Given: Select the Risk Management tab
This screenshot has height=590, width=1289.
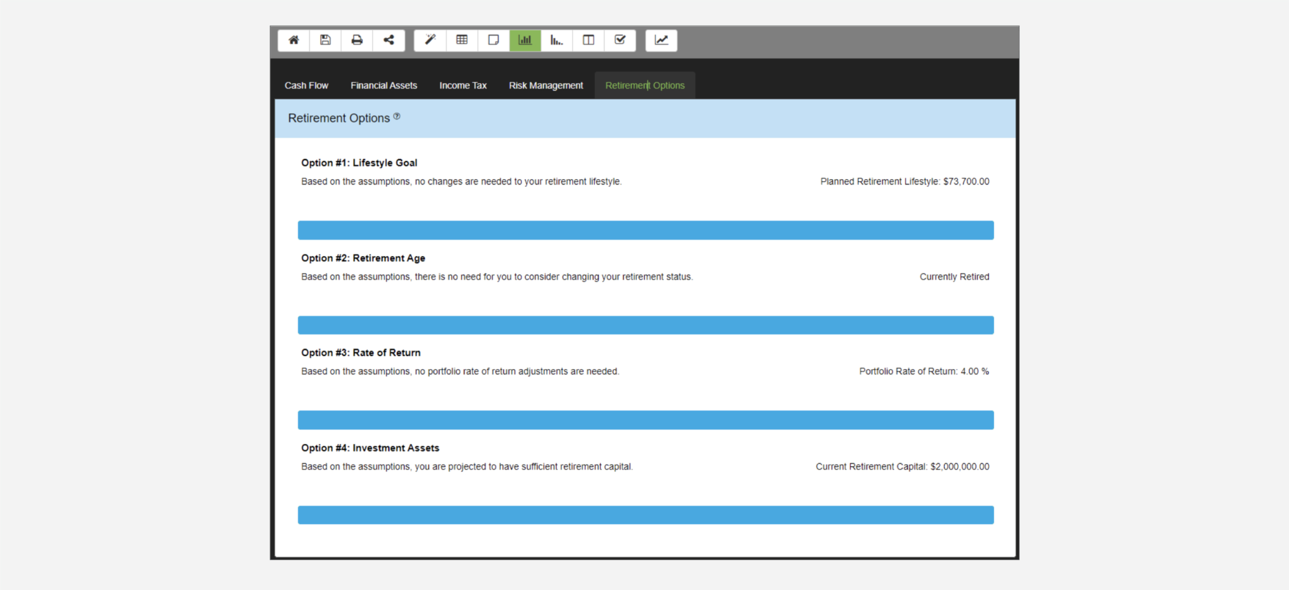Looking at the screenshot, I should 546,86.
